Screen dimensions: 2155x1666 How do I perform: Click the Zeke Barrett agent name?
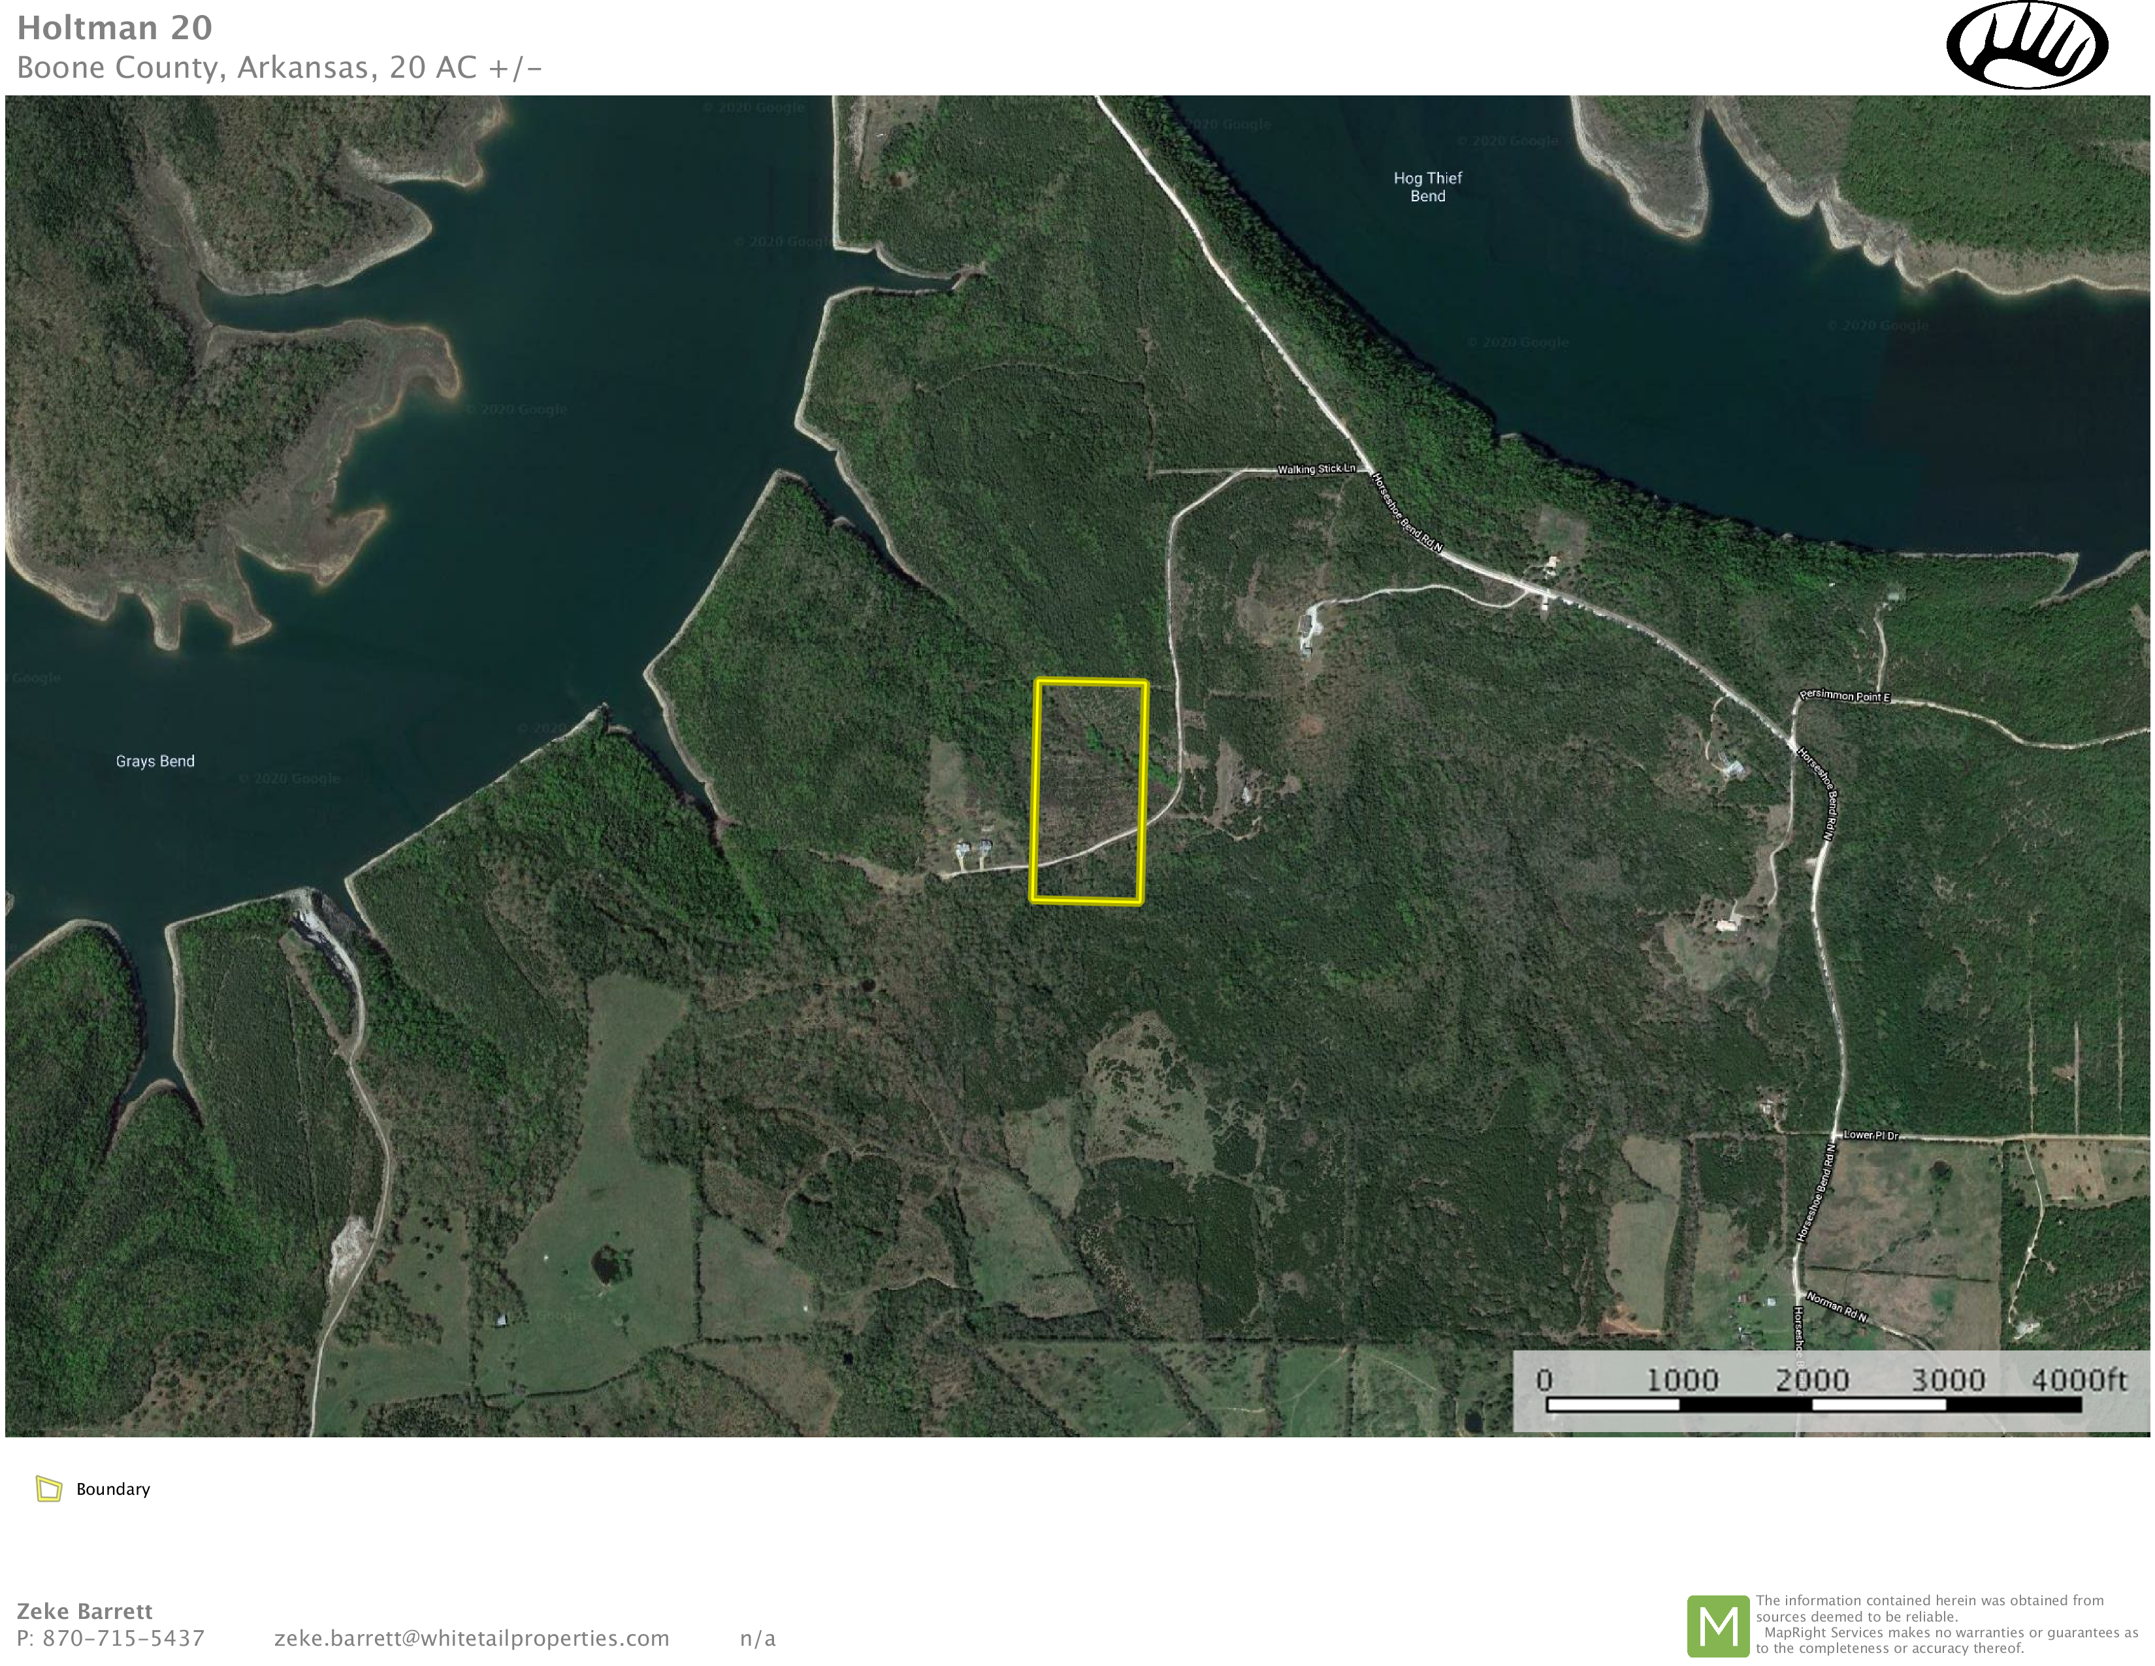point(85,1610)
